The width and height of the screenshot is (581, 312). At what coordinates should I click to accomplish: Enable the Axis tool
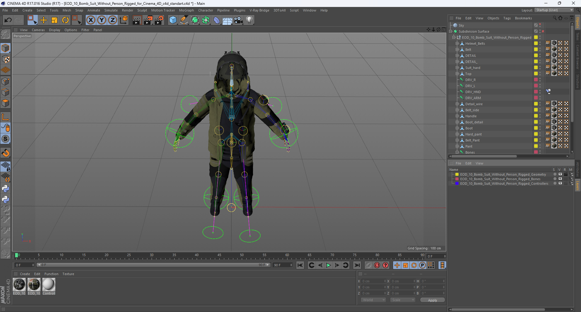(5, 117)
